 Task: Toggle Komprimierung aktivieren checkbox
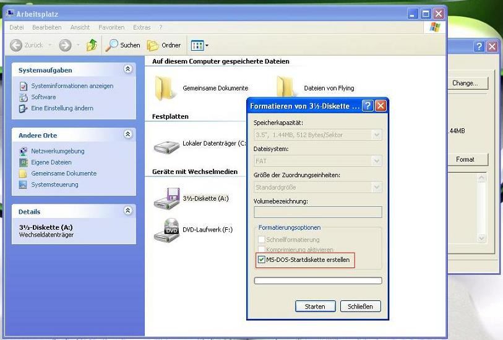pos(262,249)
